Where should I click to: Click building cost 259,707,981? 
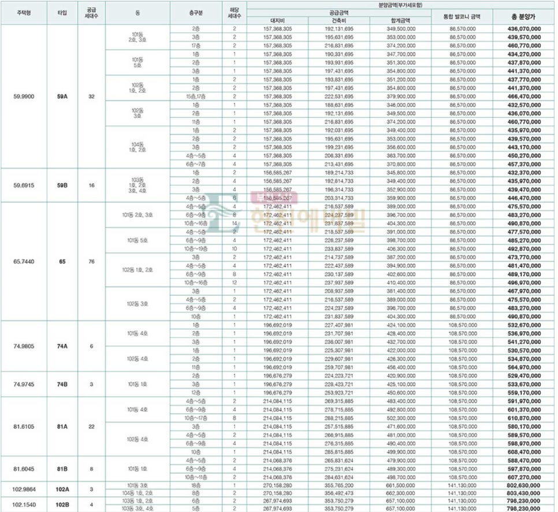[x=338, y=368]
